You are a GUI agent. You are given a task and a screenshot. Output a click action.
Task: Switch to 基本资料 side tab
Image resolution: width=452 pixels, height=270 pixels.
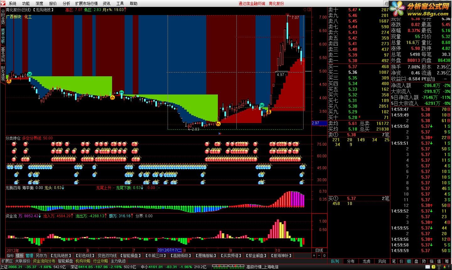click(3, 55)
